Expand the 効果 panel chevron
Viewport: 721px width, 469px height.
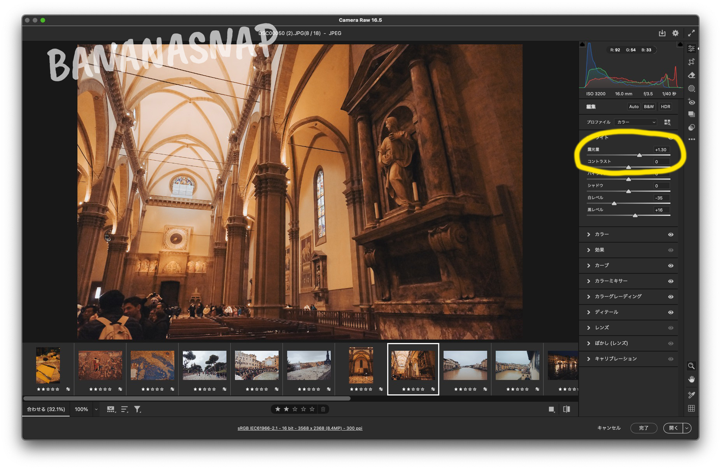(x=589, y=250)
